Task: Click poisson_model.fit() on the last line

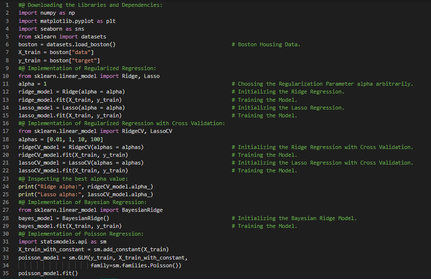Action: [x=48, y=274]
